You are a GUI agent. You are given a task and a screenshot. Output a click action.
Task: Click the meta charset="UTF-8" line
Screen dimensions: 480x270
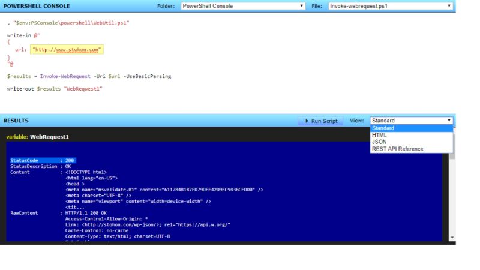[98, 196]
